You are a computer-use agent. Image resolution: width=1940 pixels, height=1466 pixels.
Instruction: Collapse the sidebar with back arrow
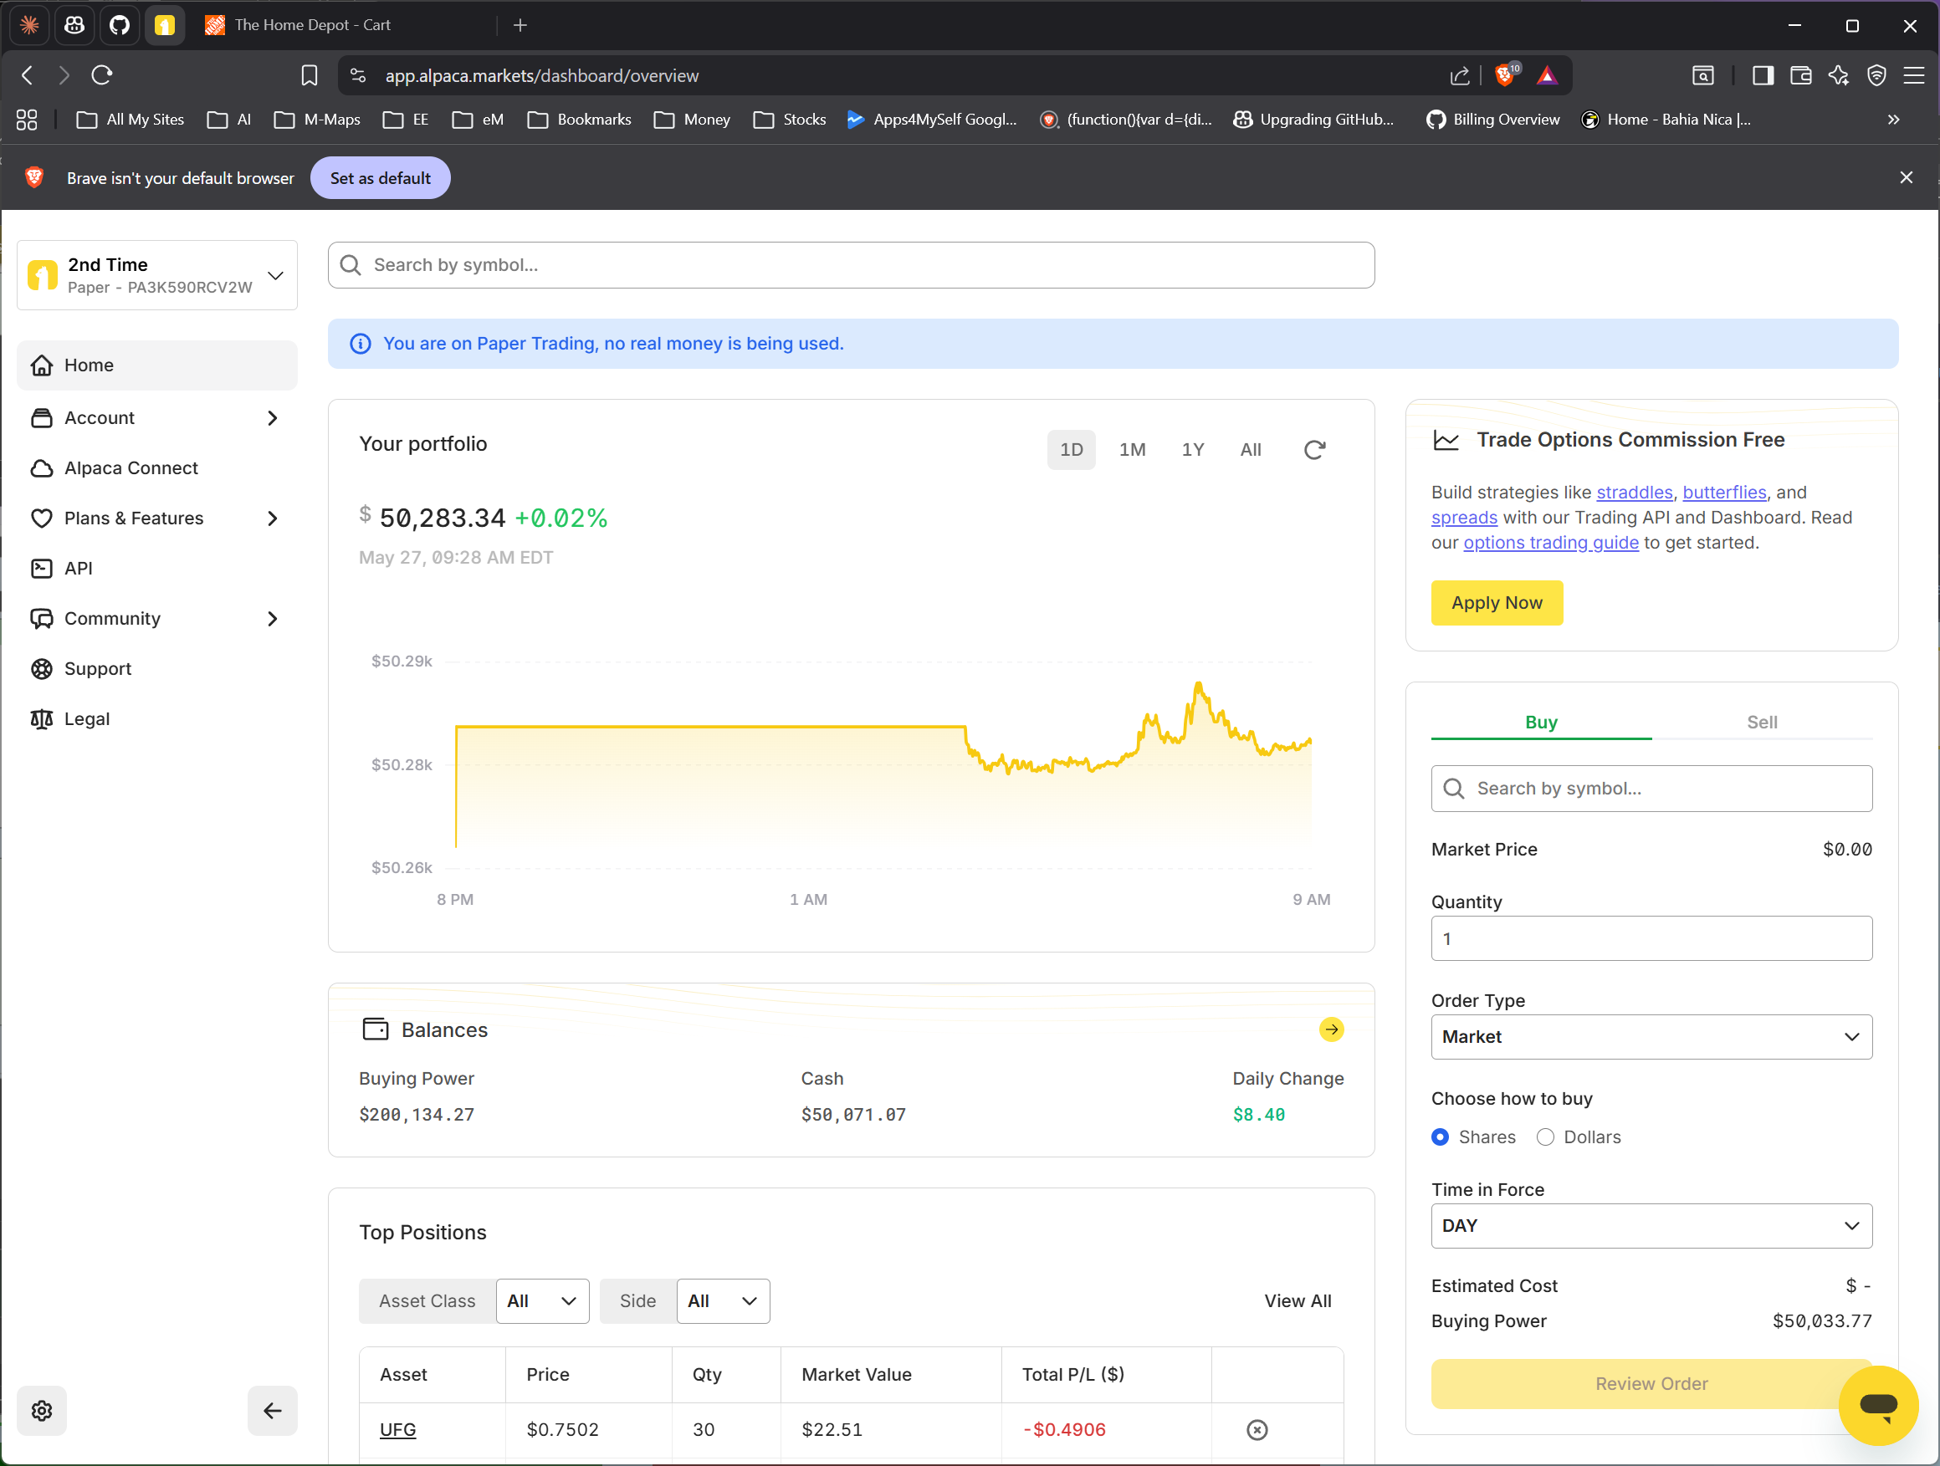pyautogui.click(x=273, y=1410)
